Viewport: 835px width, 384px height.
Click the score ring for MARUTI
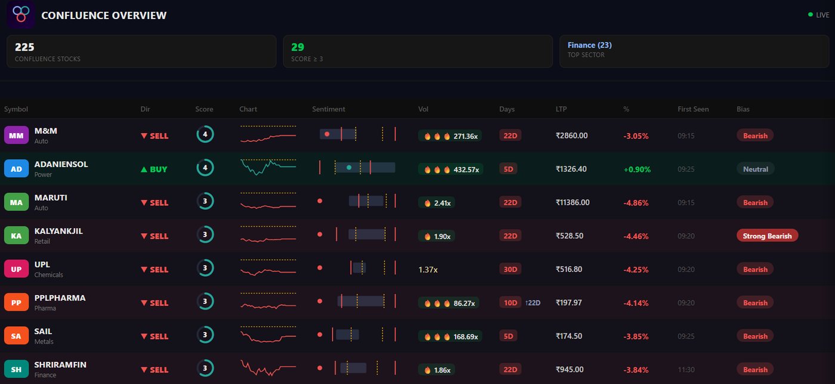(205, 202)
